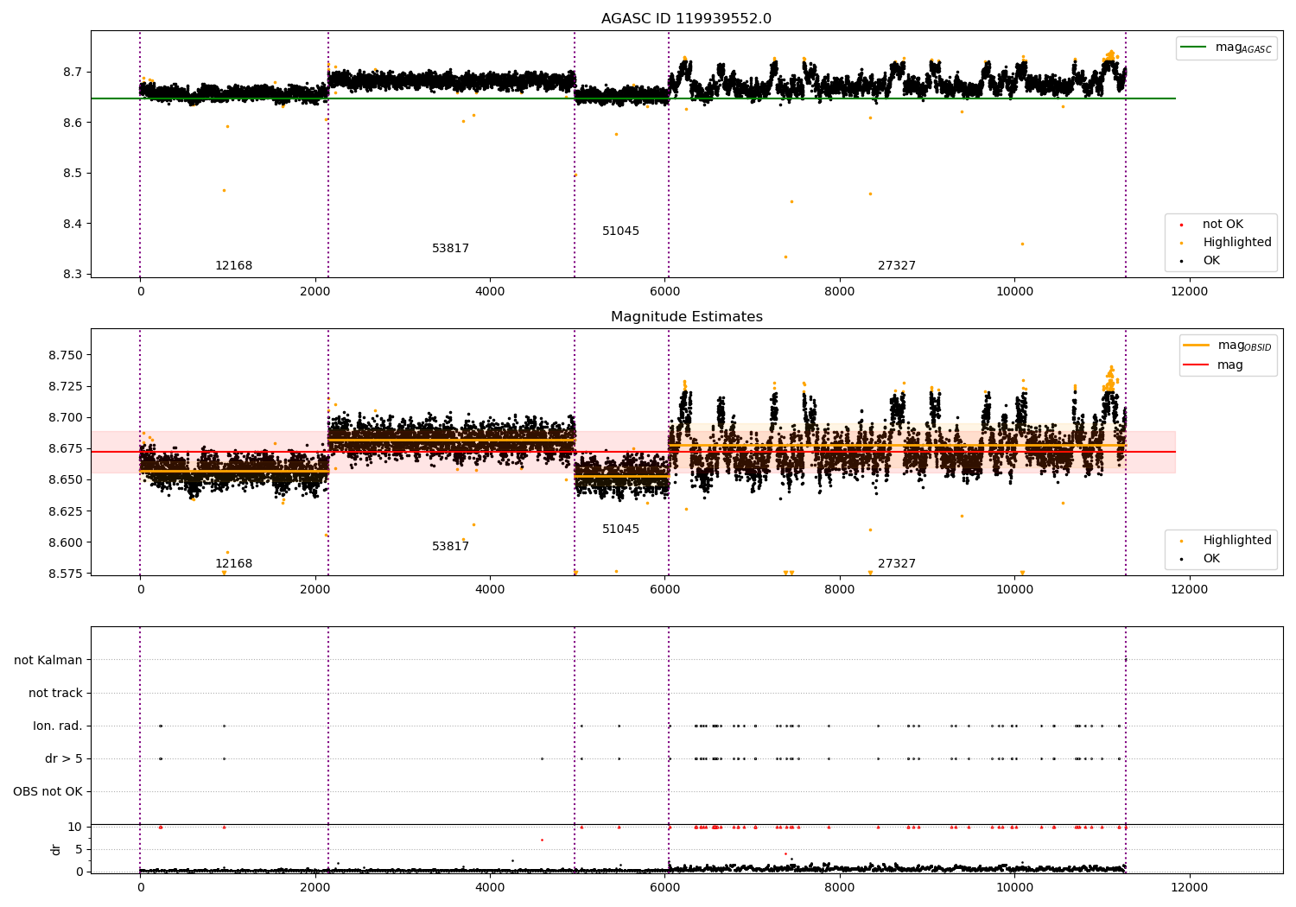Select the mag OBSID legend label
The width and height of the screenshot is (1296, 907).
point(1244,346)
